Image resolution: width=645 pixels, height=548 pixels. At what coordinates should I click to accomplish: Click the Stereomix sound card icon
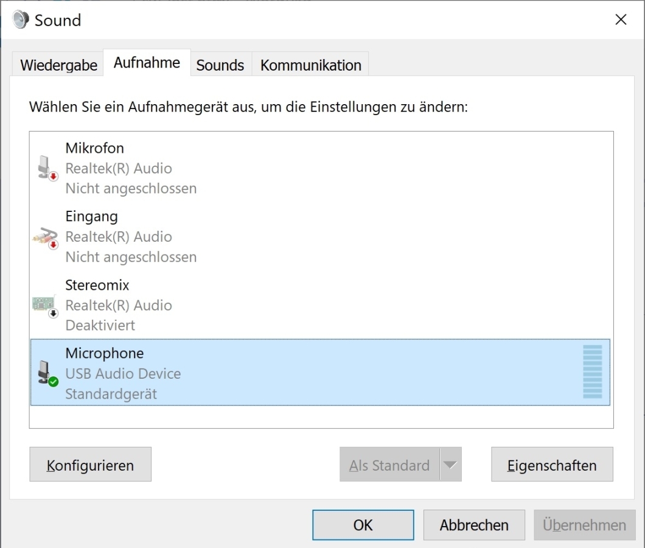(x=45, y=305)
